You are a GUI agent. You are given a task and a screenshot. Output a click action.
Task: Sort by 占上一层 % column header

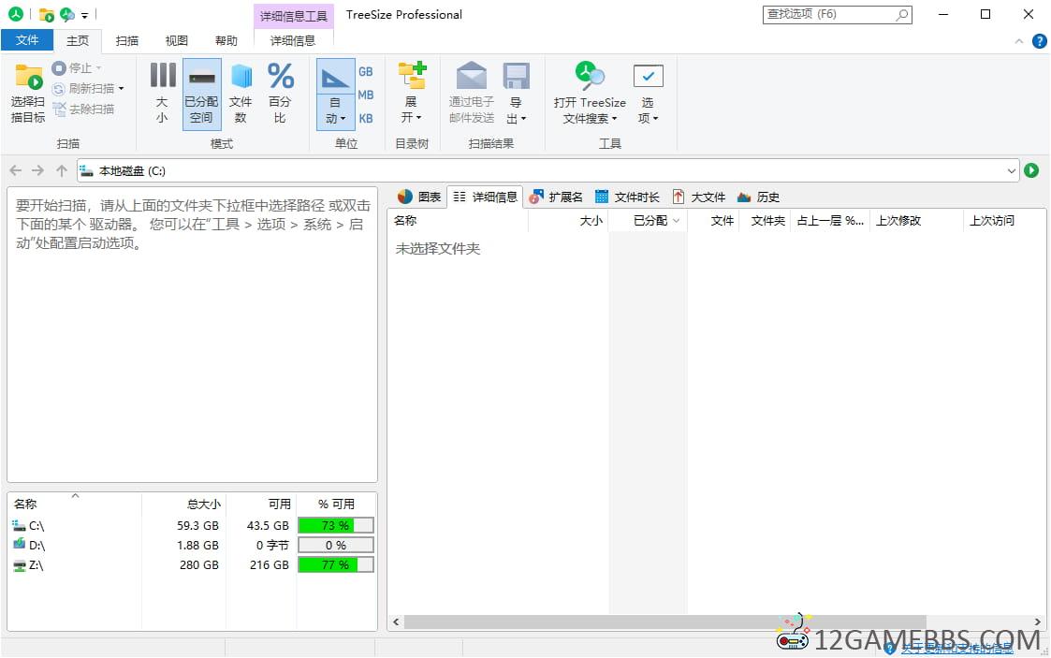coord(830,221)
